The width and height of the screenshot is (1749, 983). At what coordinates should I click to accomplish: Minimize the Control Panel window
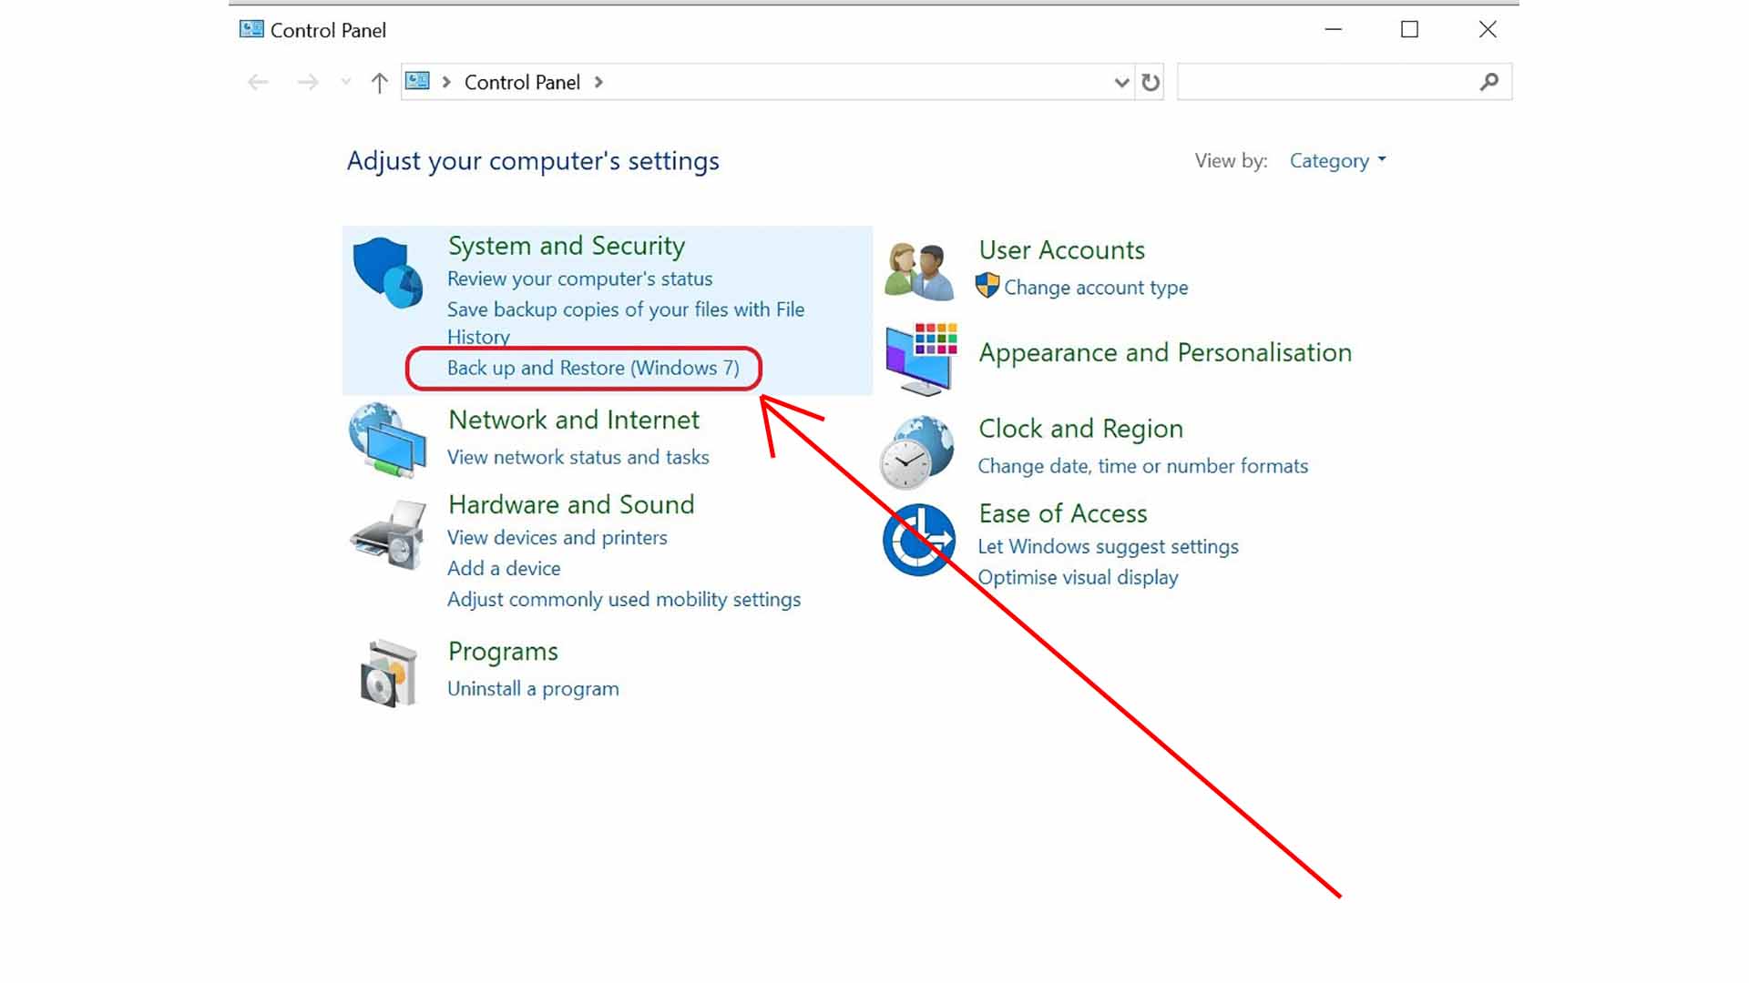[x=1333, y=29]
